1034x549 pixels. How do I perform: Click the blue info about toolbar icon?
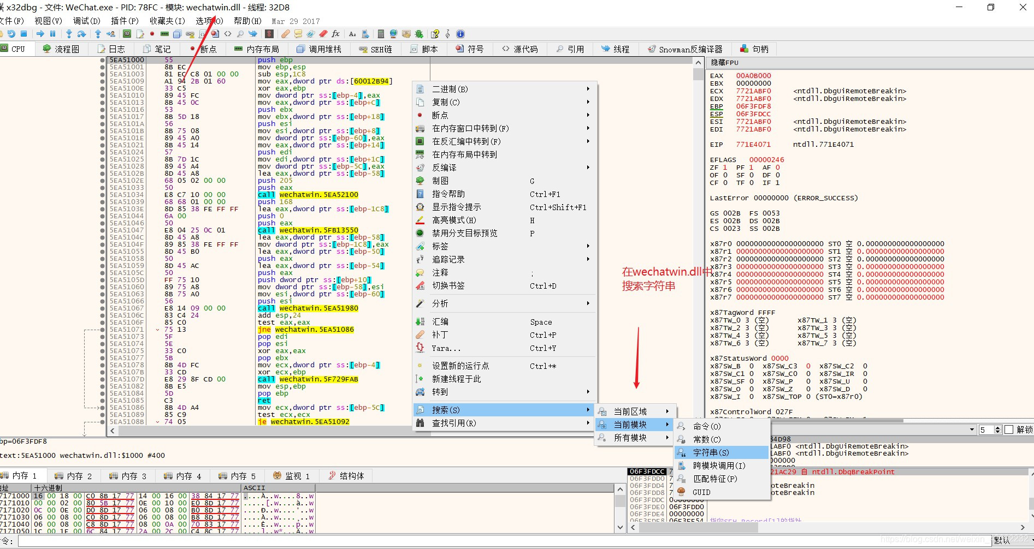(x=460, y=34)
